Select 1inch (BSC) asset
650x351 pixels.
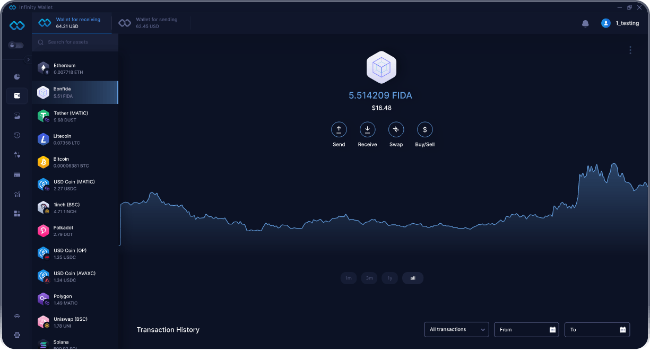pyautogui.click(x=75, y=208)
